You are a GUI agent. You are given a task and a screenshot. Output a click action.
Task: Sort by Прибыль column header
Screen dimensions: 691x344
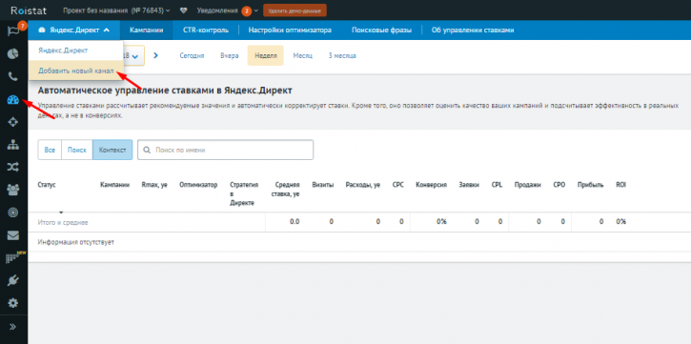click(x=591, y=185)
